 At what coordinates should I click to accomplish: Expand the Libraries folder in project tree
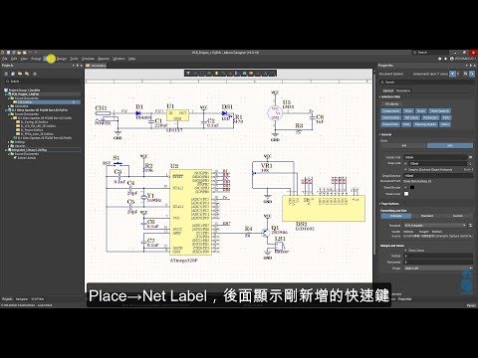pos(9,146)
